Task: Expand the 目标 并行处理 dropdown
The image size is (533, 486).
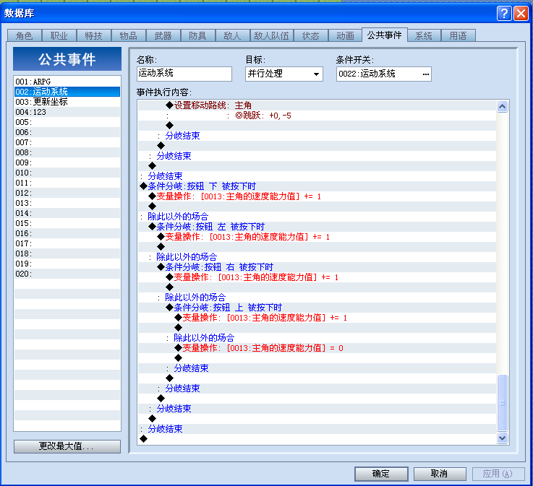Action: point(316,74)
